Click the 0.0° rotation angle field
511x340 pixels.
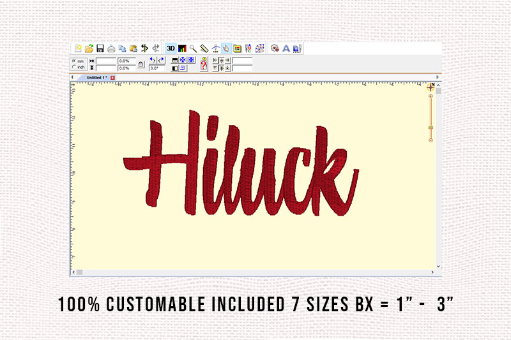(156, 68)
